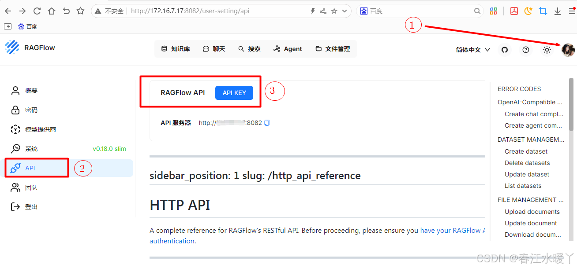Click the share icon in address bar
The height and width of the screenshot is (268, 577).
tap(323, 11)
